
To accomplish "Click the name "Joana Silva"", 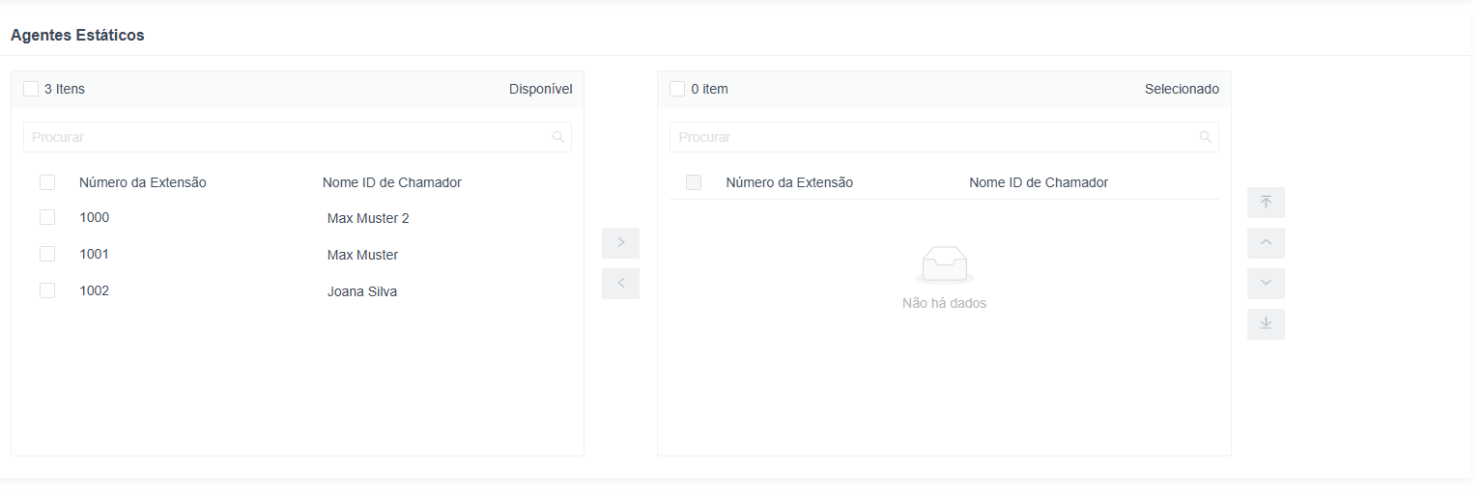I will [x=362, y=291].
